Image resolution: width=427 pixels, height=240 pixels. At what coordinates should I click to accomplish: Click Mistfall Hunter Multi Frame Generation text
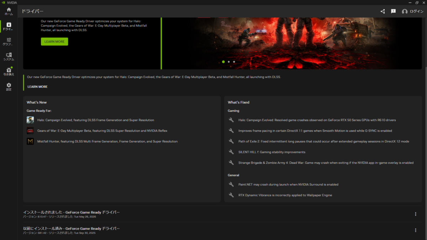107,142
